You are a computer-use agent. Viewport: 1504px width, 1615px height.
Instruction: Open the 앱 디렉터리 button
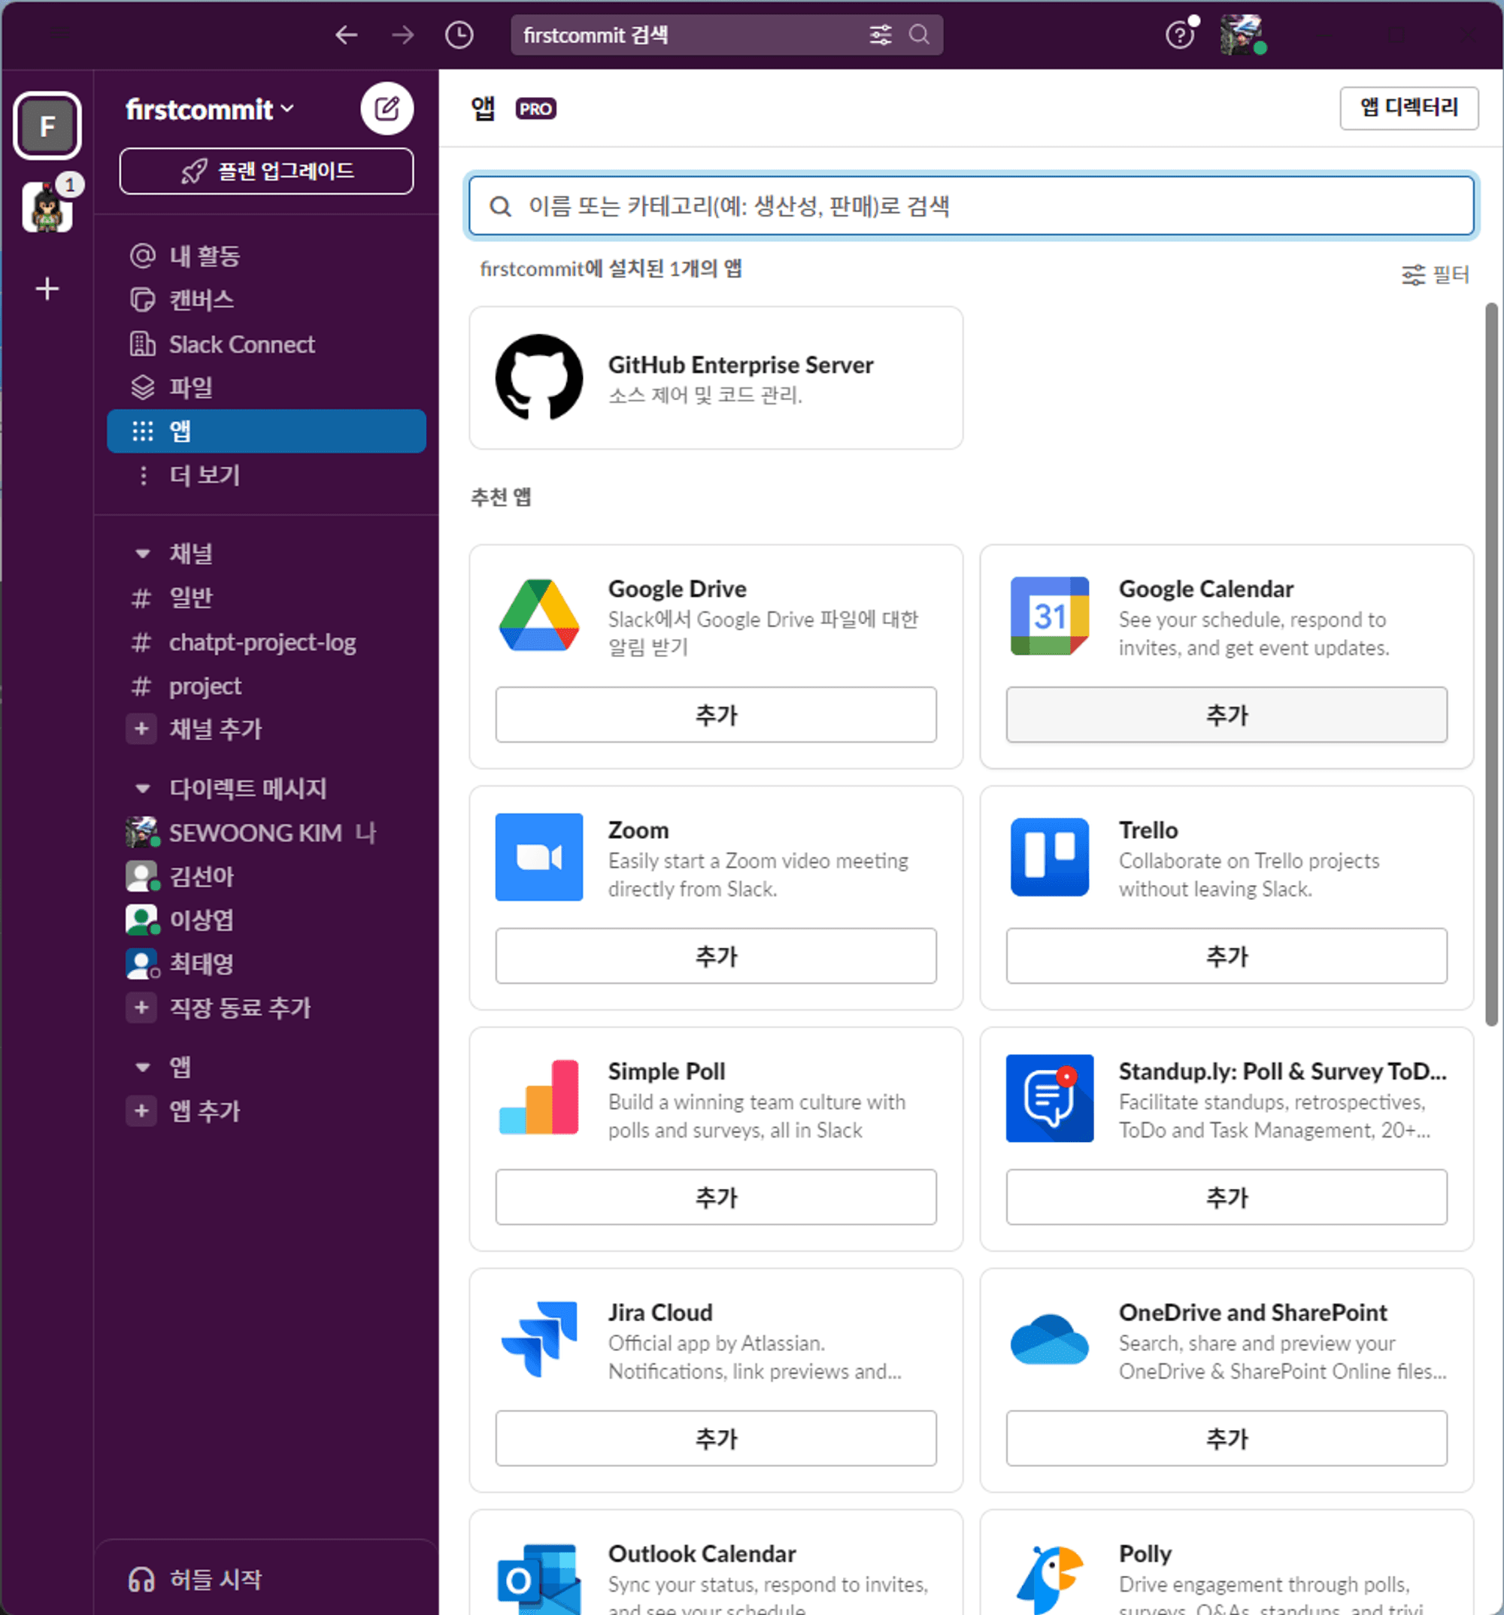(1409, 108)
